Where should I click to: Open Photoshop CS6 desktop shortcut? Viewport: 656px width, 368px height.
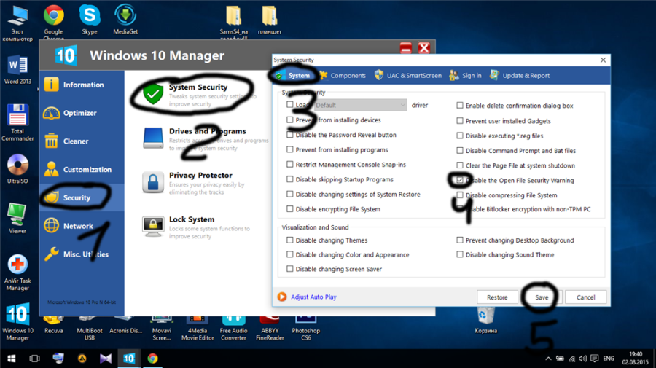click(306, 328)
